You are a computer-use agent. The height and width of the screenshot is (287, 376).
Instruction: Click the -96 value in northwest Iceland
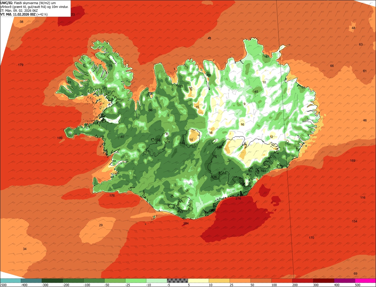(x=150, y=110)
